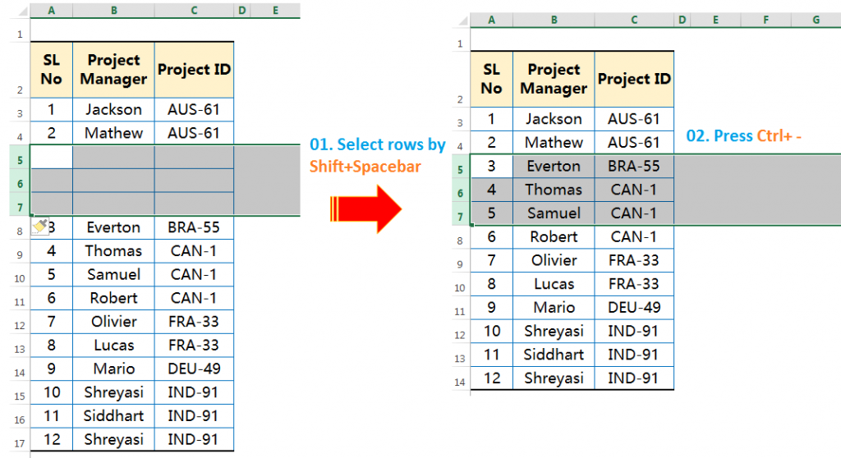Select 'Mario' cell in left sheet
Screen dimensions: 841x458
[x=113, y=369]
